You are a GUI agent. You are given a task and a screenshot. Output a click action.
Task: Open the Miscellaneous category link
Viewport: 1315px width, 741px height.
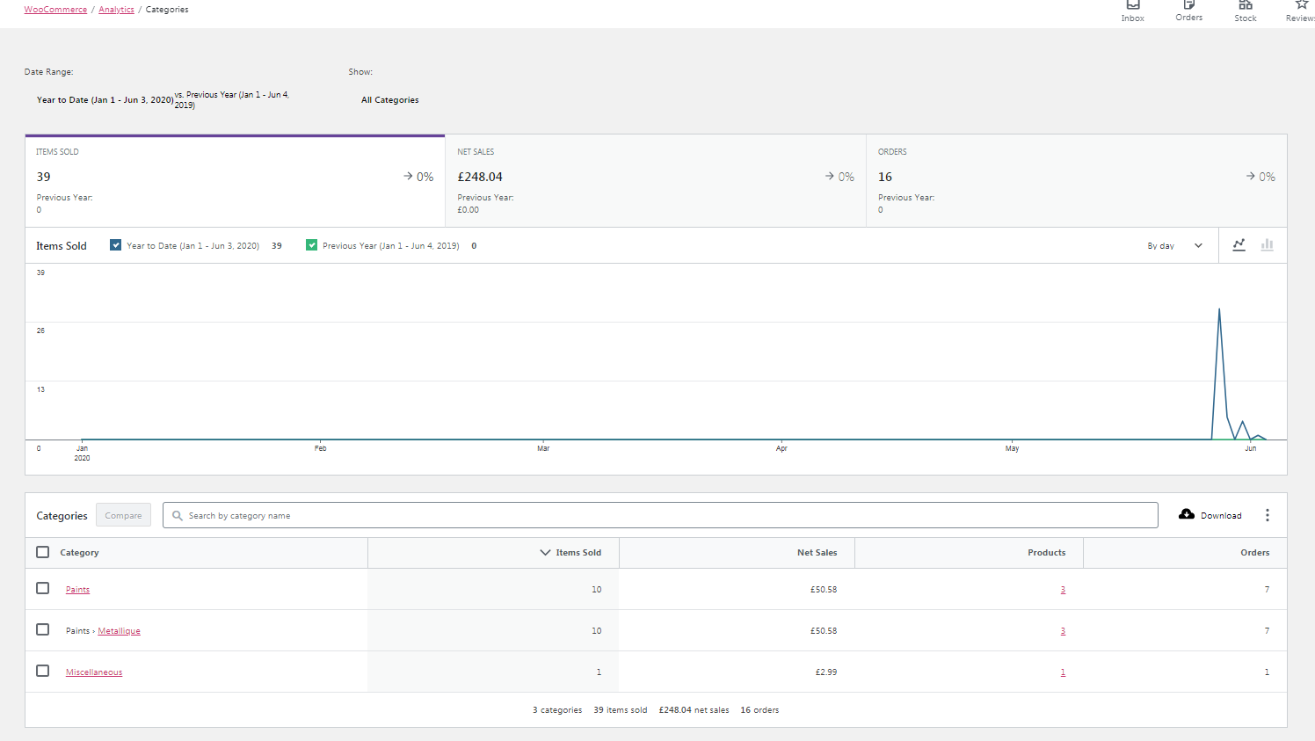(94, 672)
